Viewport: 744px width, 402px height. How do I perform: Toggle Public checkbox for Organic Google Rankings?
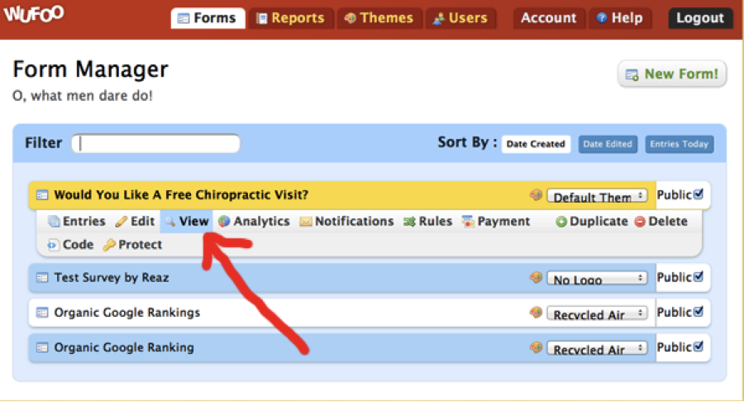(699, 312)
